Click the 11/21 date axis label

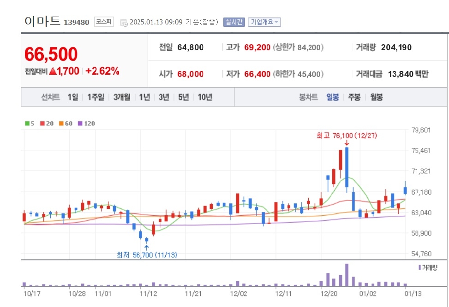[193, 294]
